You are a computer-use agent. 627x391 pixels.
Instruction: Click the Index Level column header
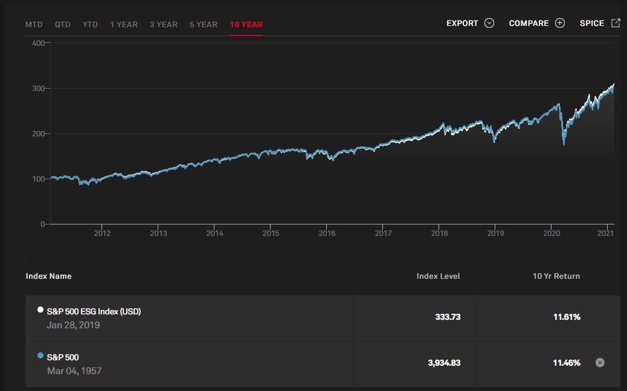pos(439,276)
